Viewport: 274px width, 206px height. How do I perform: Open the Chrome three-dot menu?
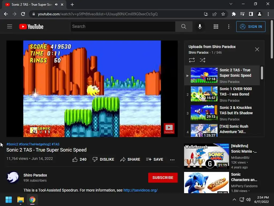click(268, 14)
